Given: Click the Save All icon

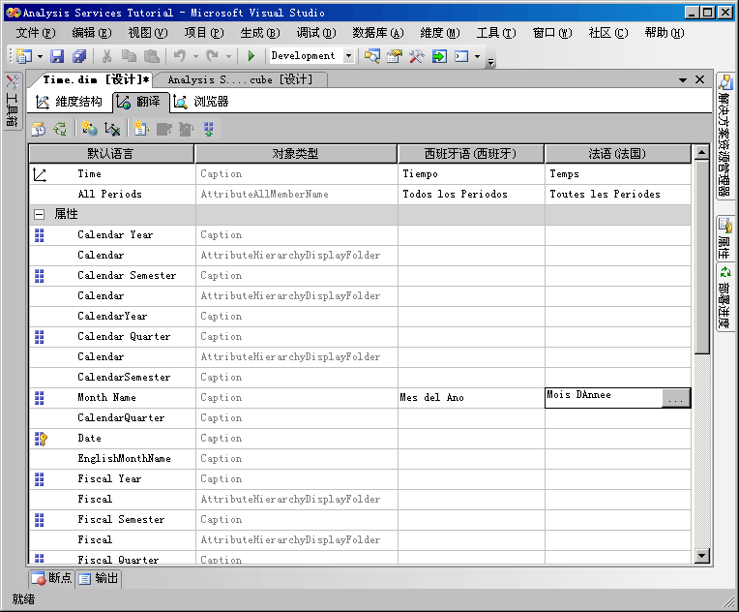Looking at the screenshot, I should (x=78, y=56).
